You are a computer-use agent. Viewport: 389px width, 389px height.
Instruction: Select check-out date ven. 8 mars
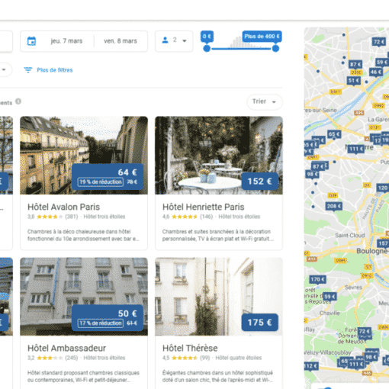pos(121,41)
